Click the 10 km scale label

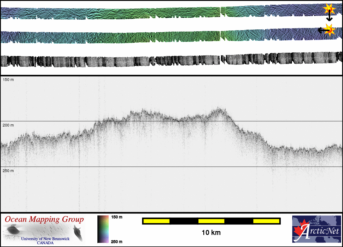[211, 233]
